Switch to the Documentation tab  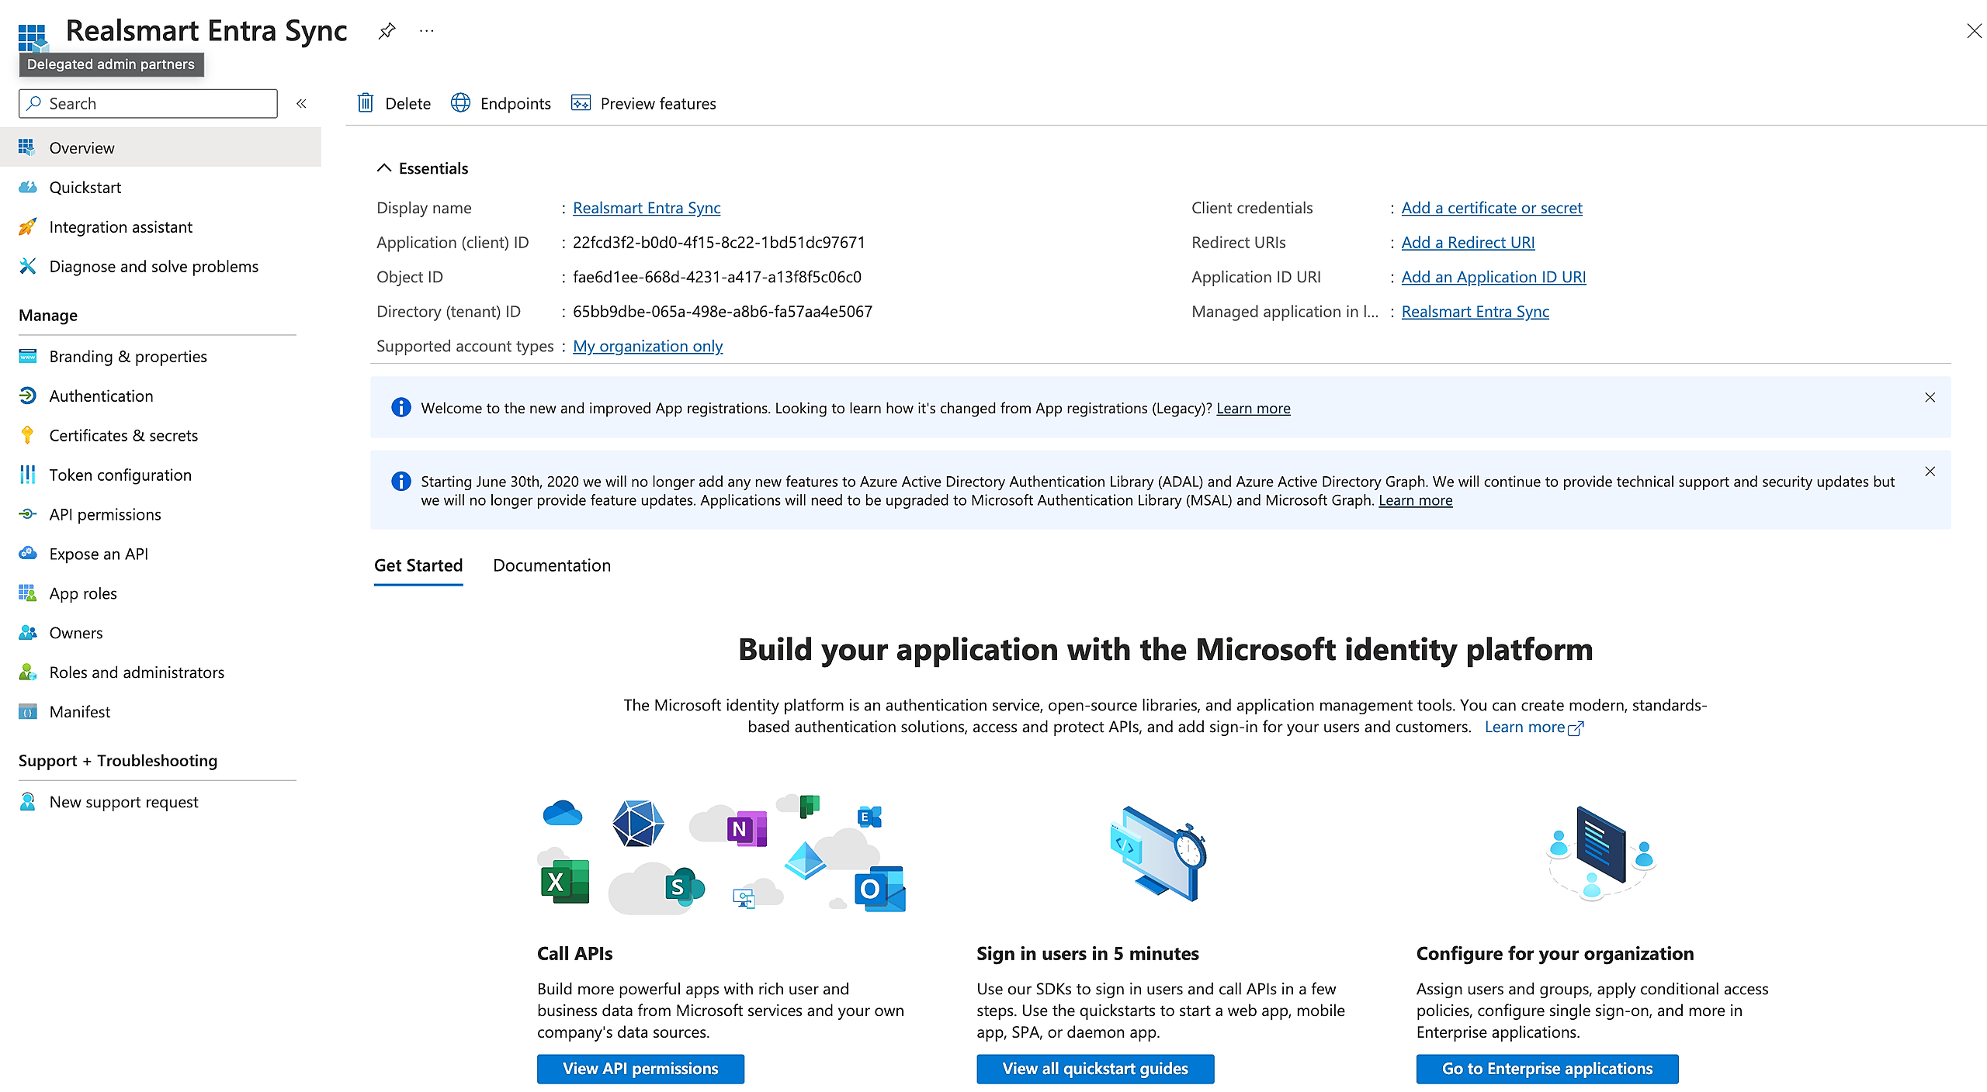click(x=552, y=566)
